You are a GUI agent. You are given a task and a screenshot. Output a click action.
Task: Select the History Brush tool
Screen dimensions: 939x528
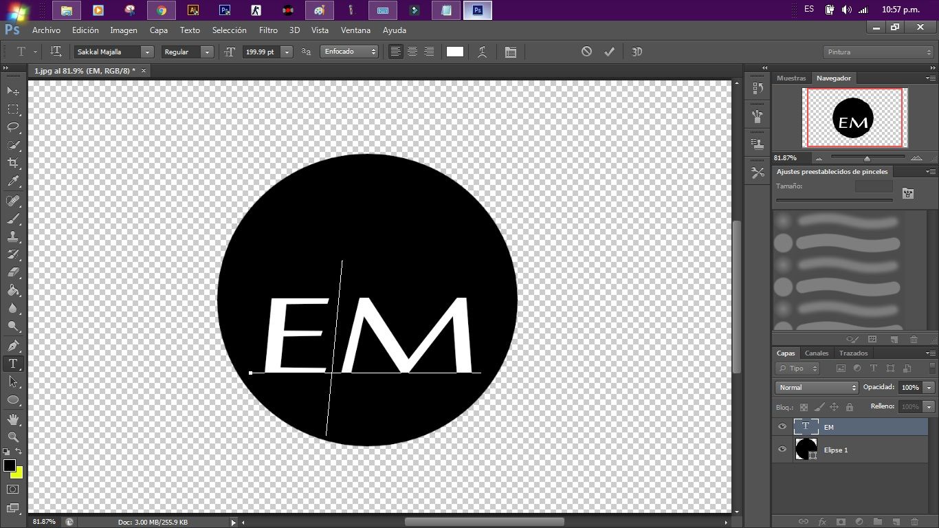coord(13,254)
